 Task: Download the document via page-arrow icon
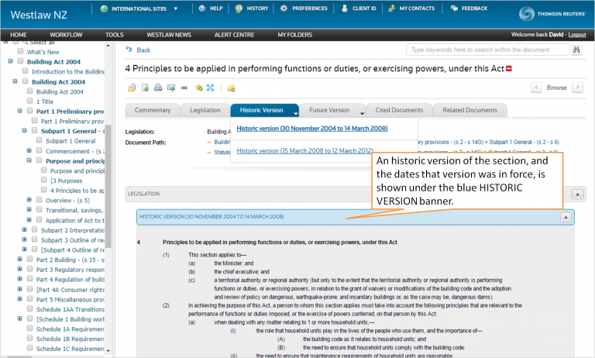pyautogui.click(x=145, y=88)
